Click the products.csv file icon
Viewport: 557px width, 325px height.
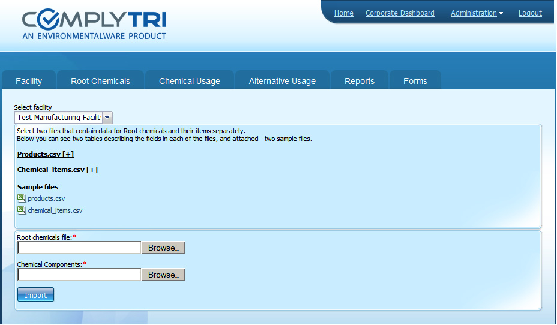tap(22, 198)
